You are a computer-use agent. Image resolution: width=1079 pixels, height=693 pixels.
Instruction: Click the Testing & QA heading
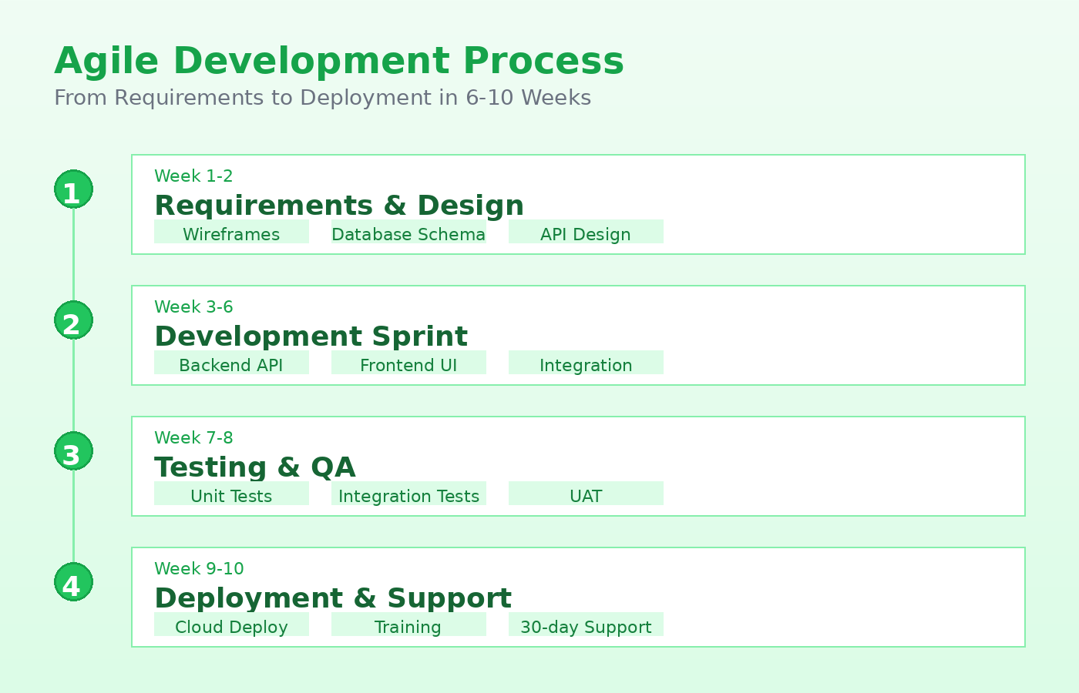[x=255, y=467]
